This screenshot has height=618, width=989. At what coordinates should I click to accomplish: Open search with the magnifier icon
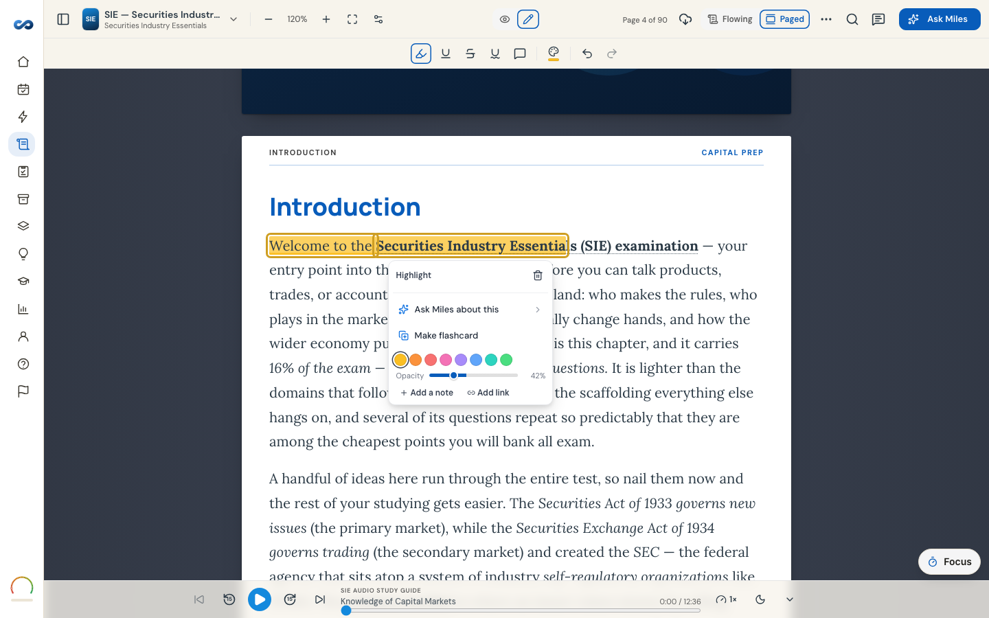point(852,19)
